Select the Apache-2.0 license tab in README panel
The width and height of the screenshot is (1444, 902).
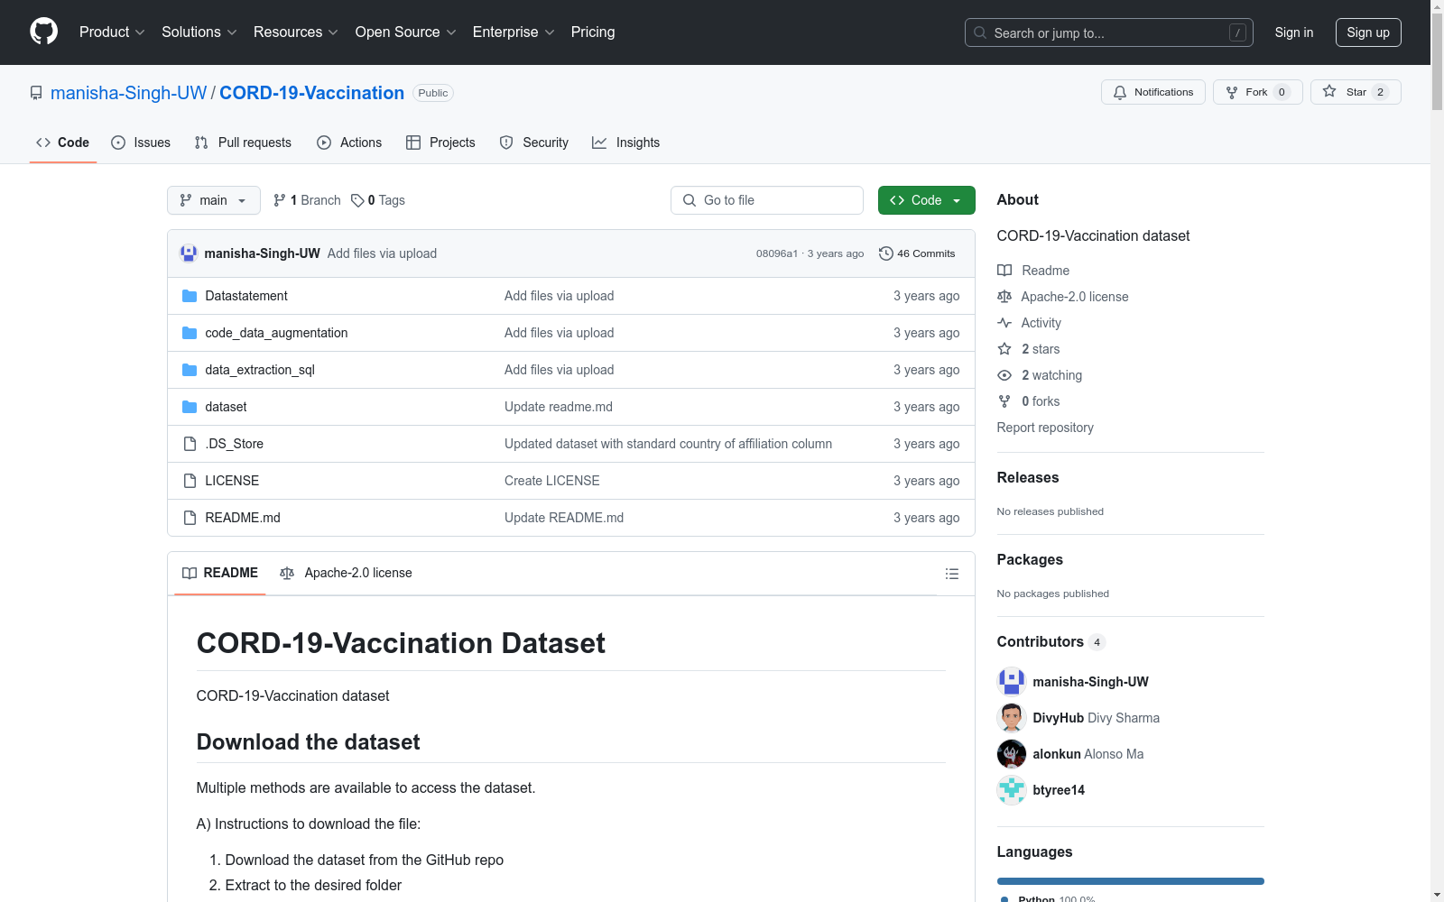click(x=346, y=573)
